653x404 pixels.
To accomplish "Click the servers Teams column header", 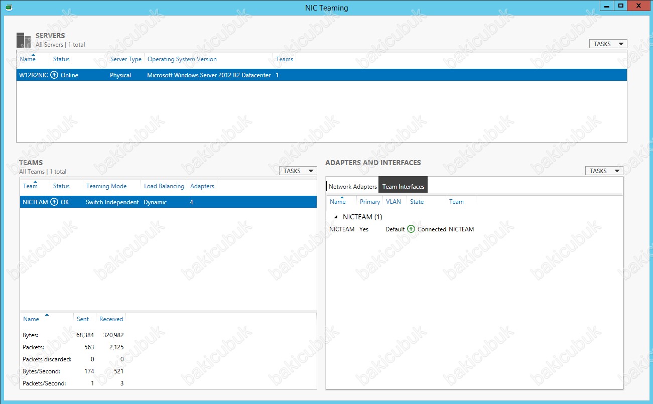I will 285,59.
